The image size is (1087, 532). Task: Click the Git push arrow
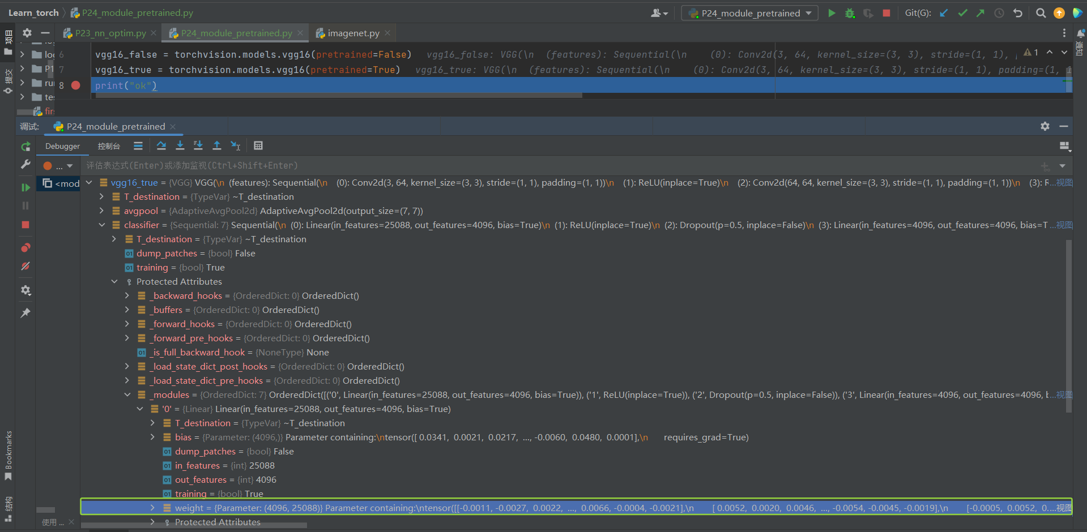pos(981,13)
